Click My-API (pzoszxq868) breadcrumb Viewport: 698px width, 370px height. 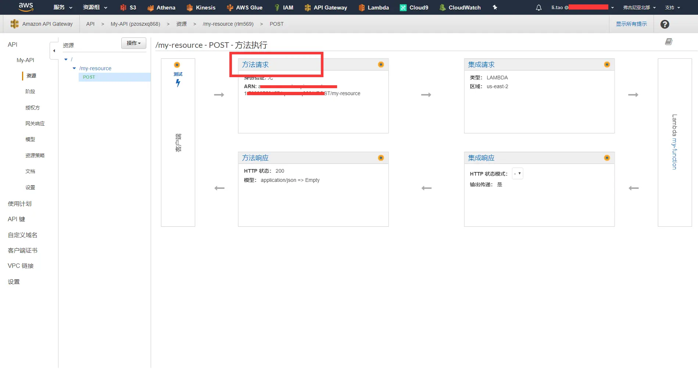pyautogui.click(x=135, y=24)
